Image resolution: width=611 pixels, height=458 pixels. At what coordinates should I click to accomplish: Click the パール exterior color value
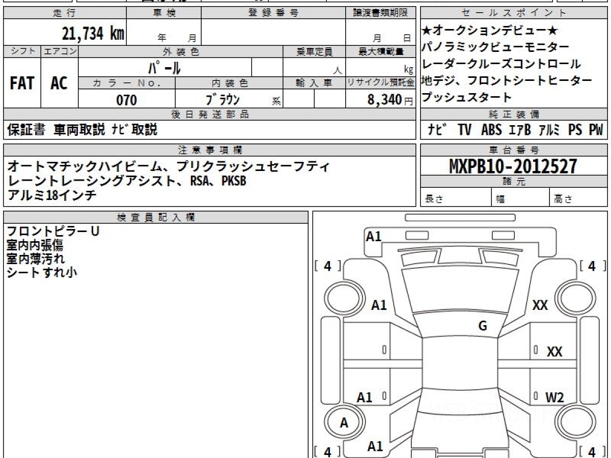click(x=164, y=67)
